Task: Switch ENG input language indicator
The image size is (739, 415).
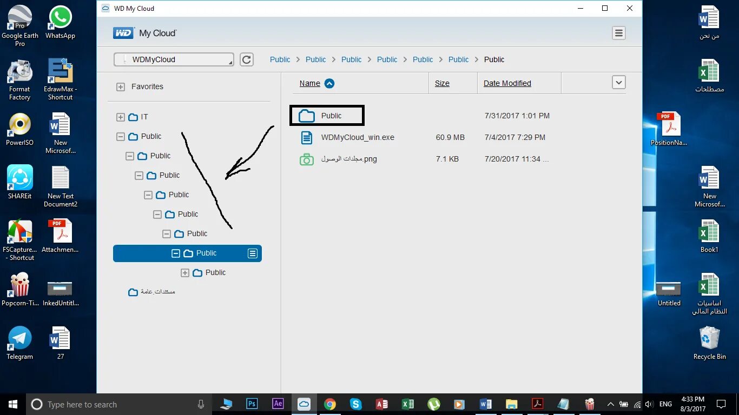Action: tap(665, 404)
